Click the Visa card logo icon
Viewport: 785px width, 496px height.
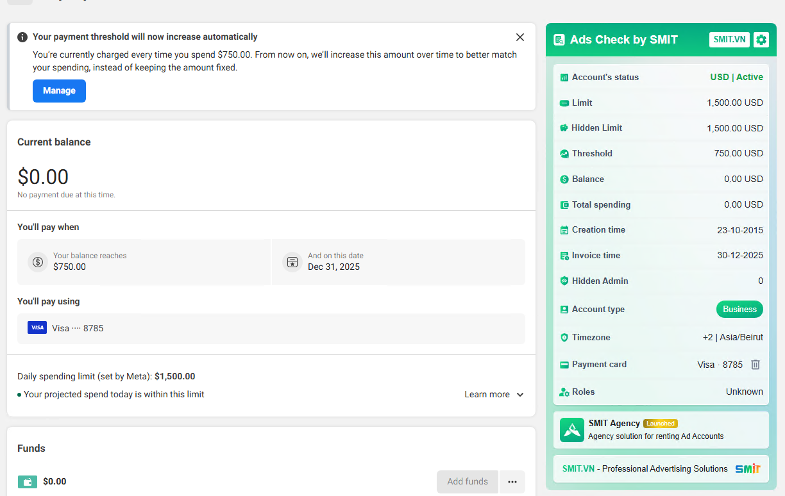click(37, 327)
